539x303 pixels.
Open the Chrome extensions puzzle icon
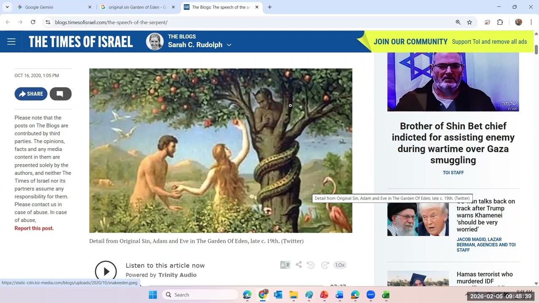tap(500, 22)
